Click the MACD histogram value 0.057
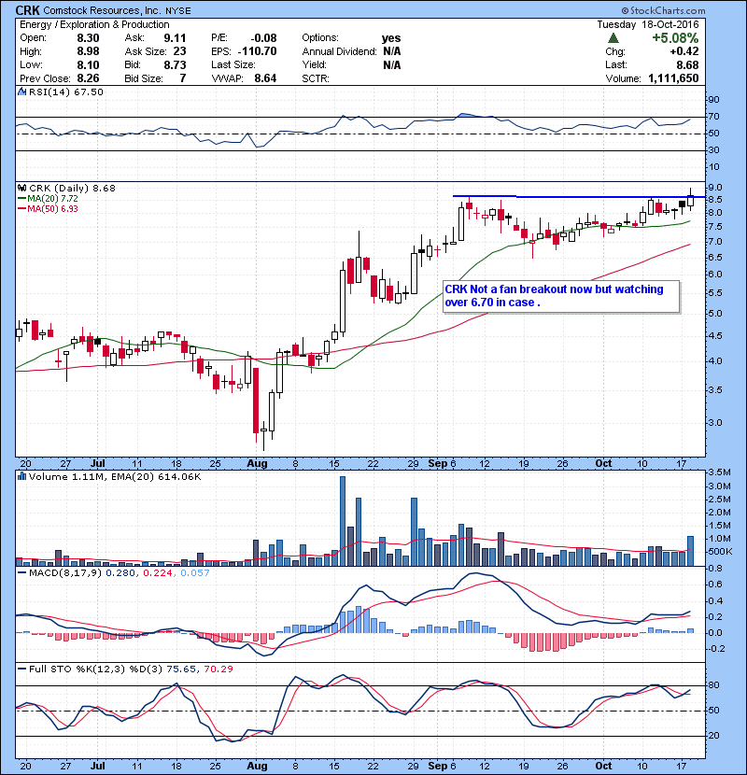 click(x=195, y=573)
